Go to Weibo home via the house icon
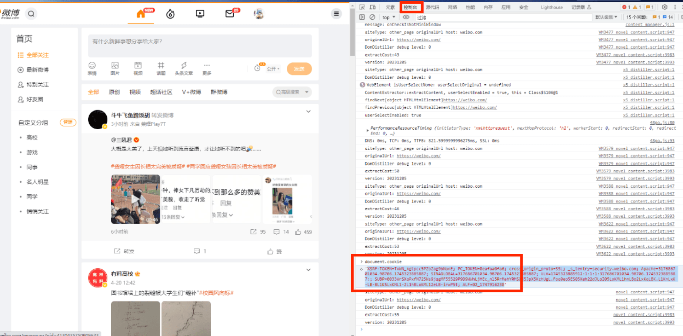Image resolution: width=683 pixels, height=336 pixels. [141, 14]
